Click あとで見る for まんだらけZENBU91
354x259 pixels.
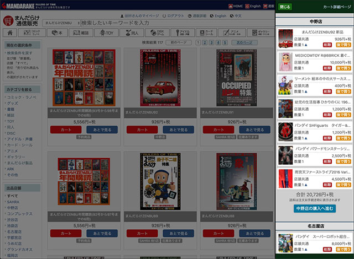tap(254, 129)
